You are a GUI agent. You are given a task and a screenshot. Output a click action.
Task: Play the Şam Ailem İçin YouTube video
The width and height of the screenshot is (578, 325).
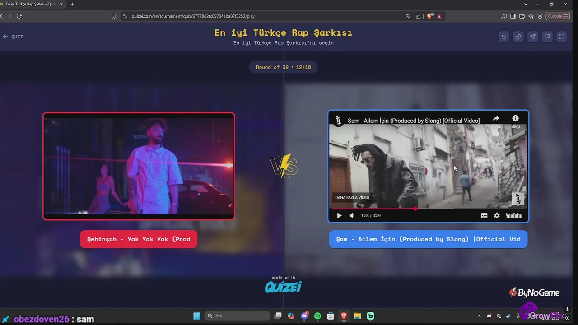(339, 216)
